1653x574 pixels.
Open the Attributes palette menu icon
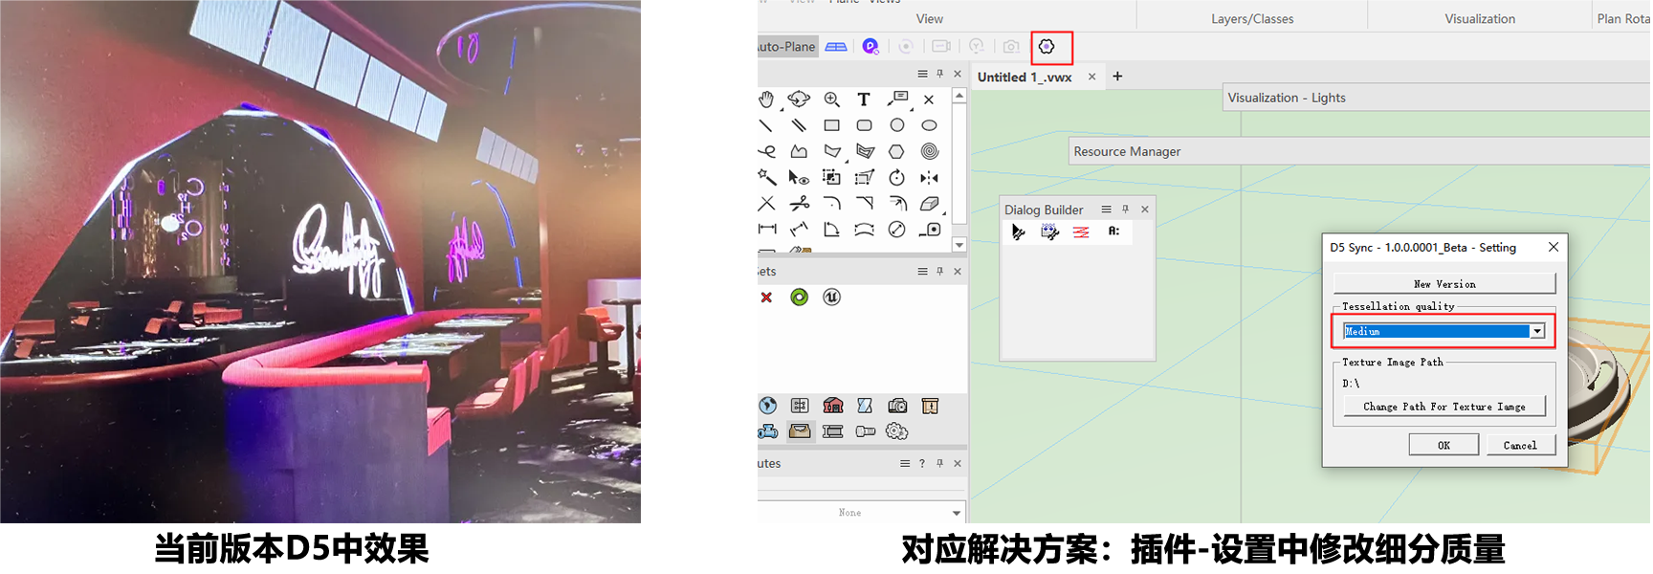pos(905,464)
